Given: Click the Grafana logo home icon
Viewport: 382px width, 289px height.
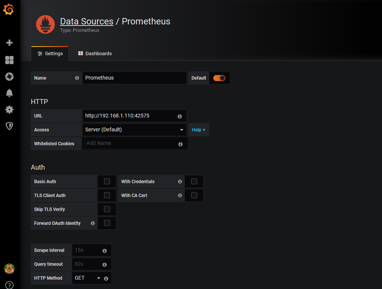Looking at the screenshot, I should (x=9, y=10).
